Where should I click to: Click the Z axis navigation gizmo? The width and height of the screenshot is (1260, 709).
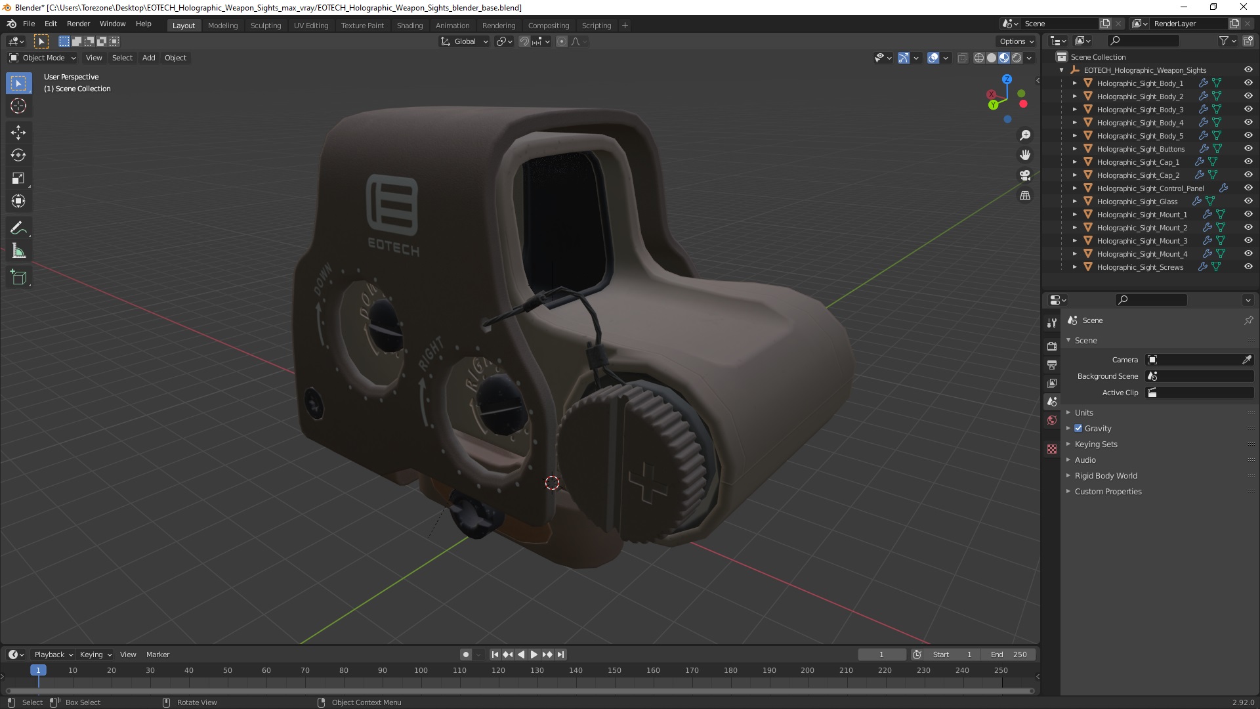pos(1007,79)
